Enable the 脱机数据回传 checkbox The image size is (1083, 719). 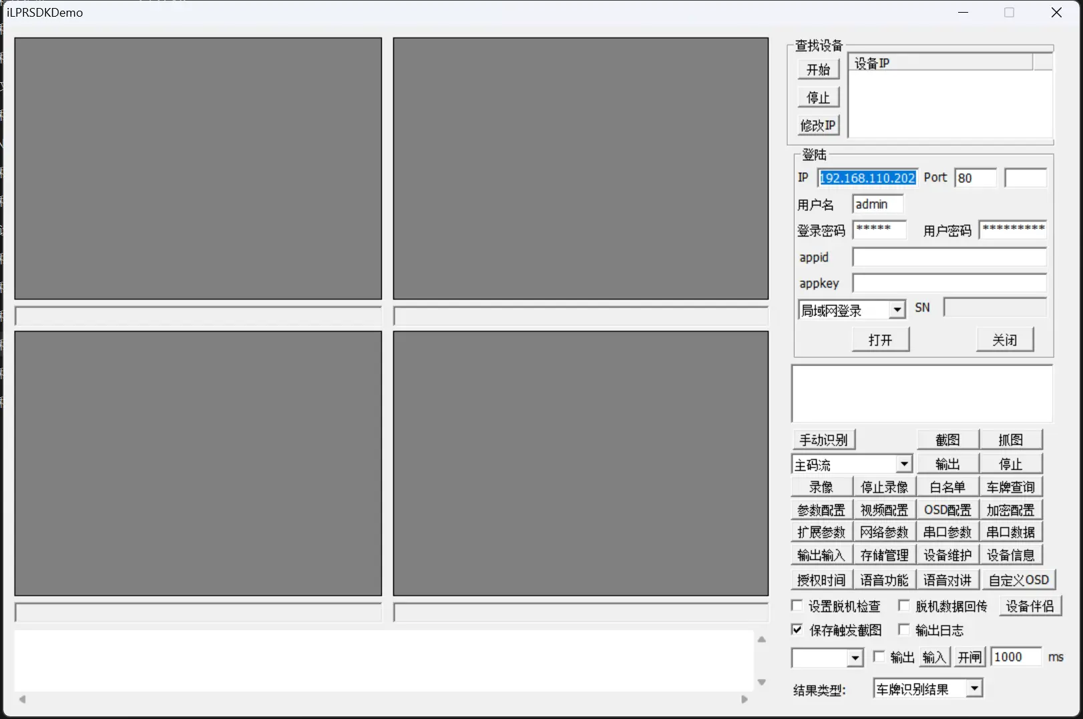tap(904, 606)
